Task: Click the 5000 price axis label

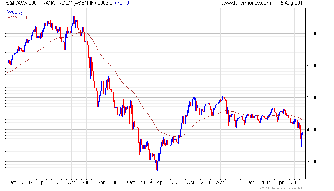Action: coord(312,98)
